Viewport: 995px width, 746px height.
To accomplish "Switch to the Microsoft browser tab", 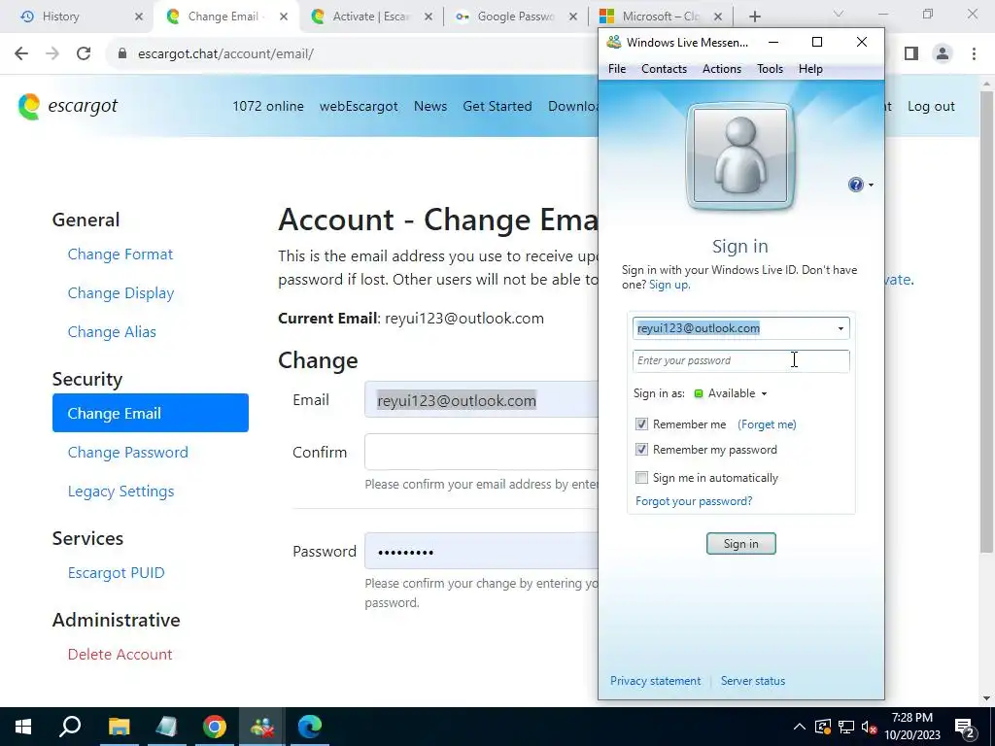I will click(660, 17).
